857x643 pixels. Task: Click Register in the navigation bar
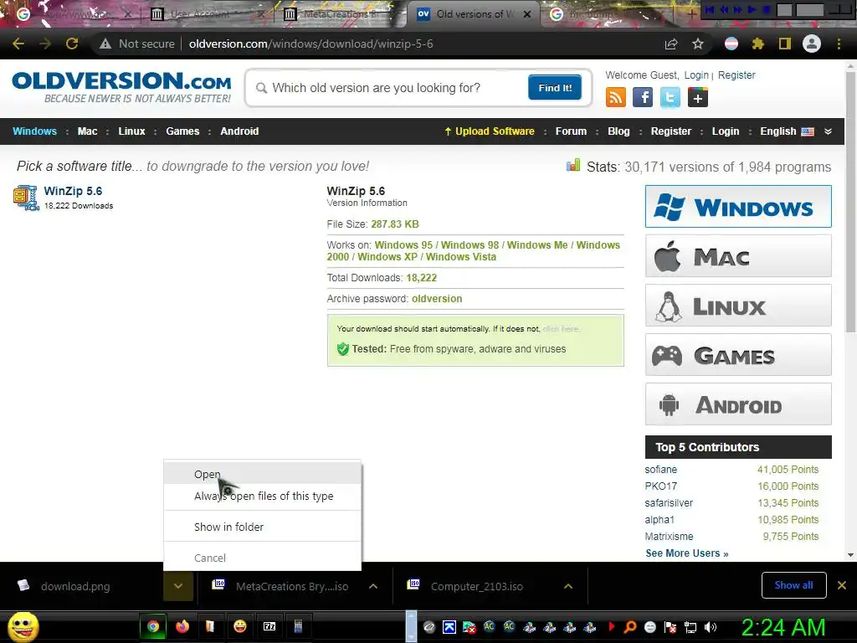[670, 131]
